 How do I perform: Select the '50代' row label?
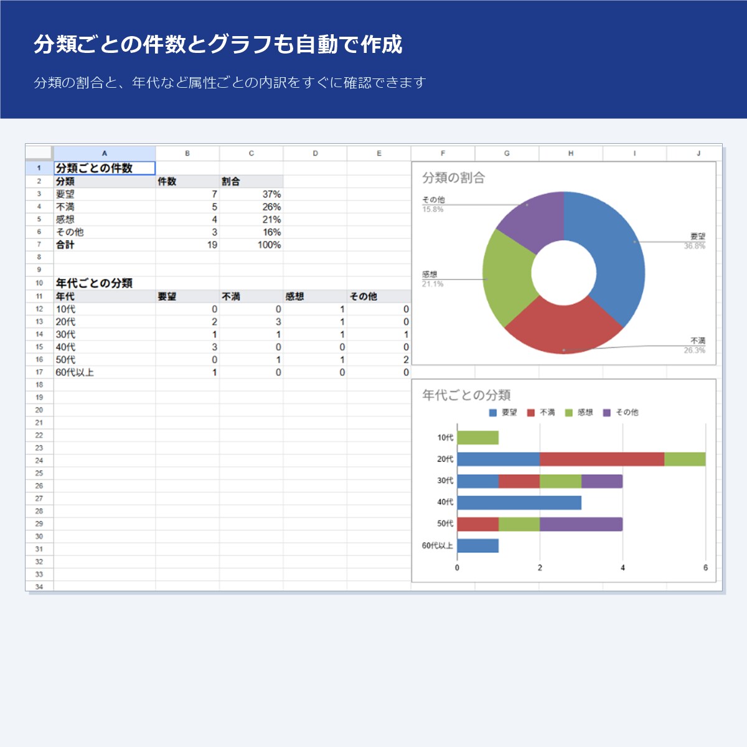[105, 360]
